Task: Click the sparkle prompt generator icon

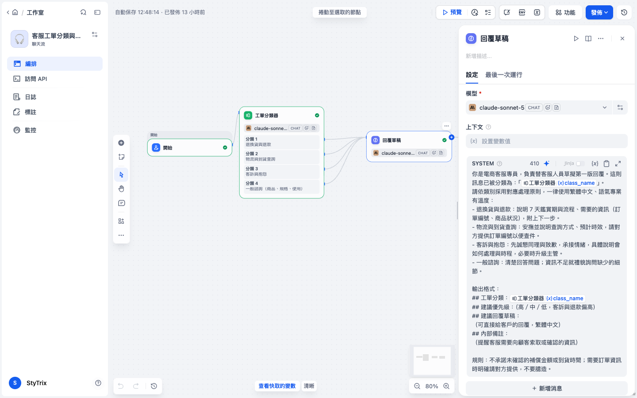Action: [547, 163]
